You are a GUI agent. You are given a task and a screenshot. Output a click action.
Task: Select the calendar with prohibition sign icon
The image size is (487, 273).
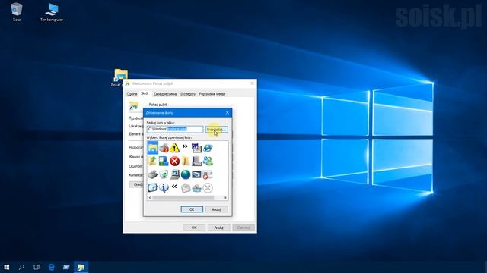(x=208, y=174)
